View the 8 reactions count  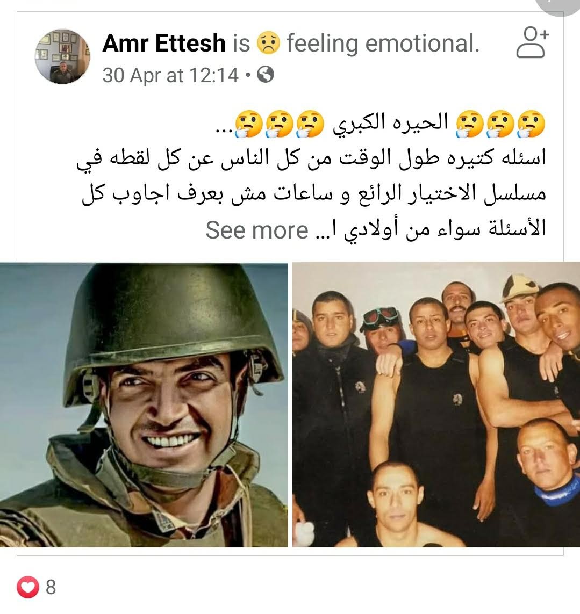(x=51, y=587)
